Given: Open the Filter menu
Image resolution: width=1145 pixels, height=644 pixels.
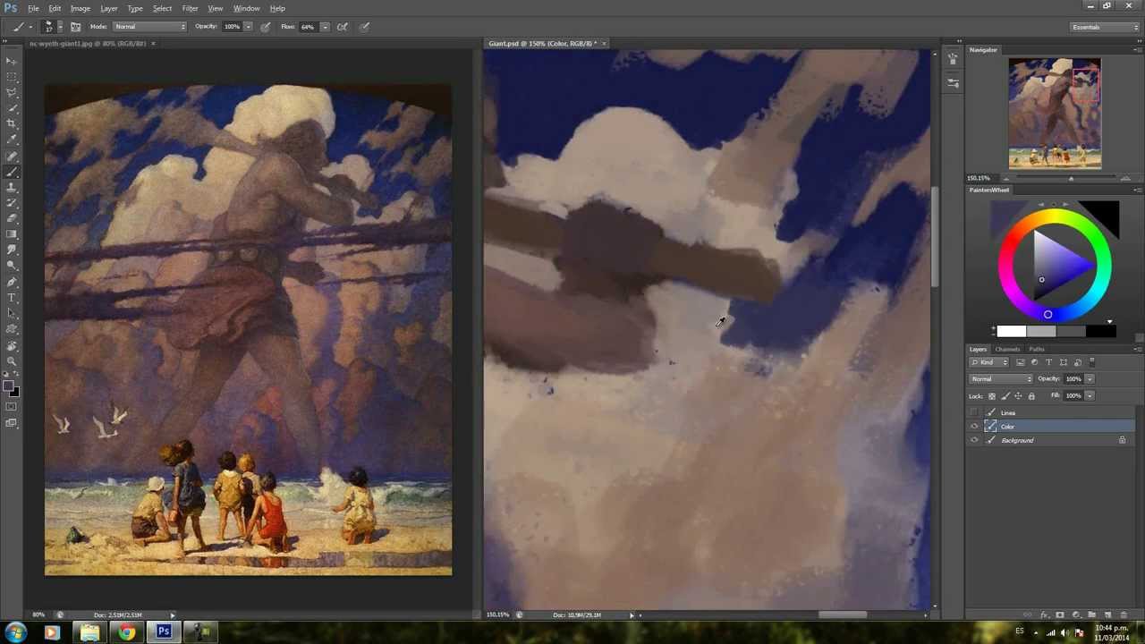Looking at the screenshot, I should tap(190, 8).
